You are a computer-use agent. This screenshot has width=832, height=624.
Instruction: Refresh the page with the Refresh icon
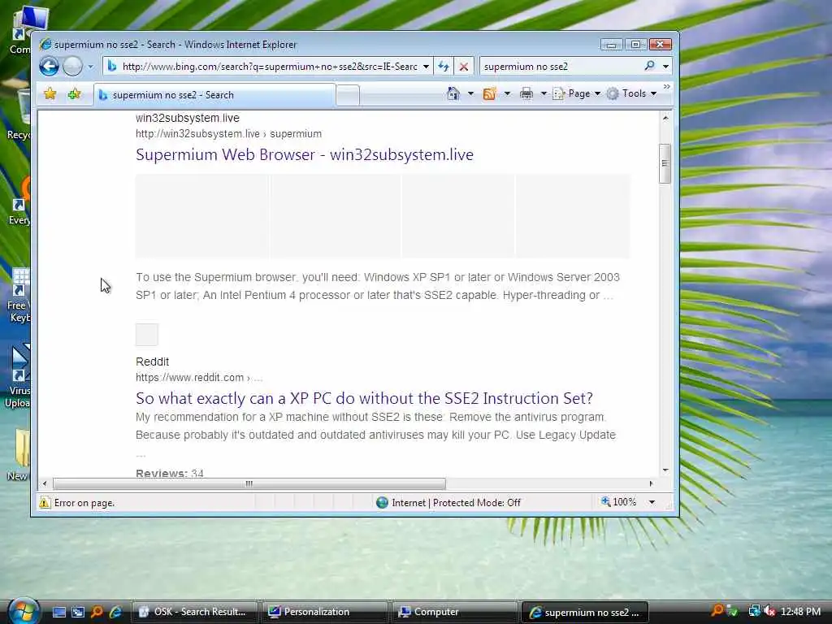coord(444,67)
